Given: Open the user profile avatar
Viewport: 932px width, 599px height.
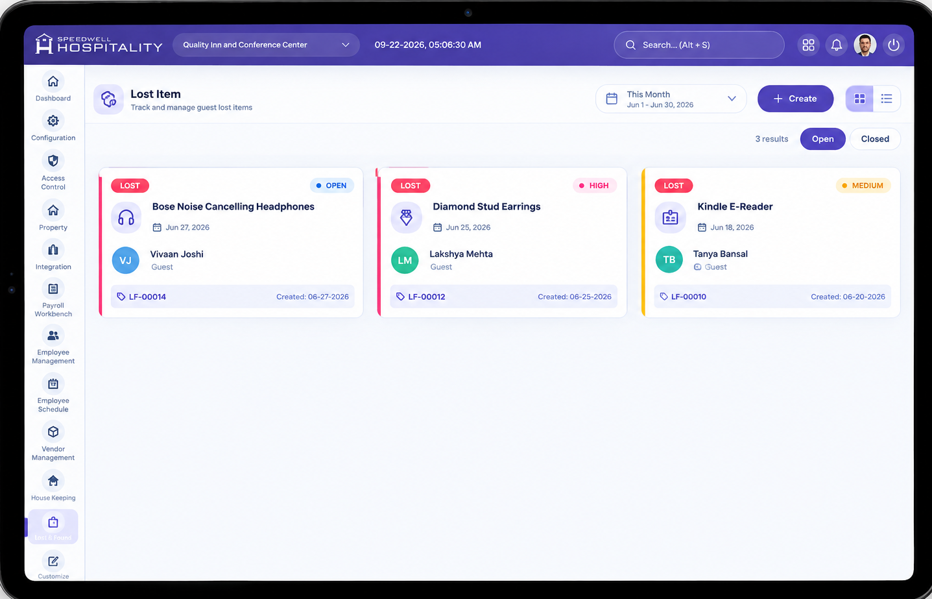Looking at the screenshot, I should click(x=865, y=45).
